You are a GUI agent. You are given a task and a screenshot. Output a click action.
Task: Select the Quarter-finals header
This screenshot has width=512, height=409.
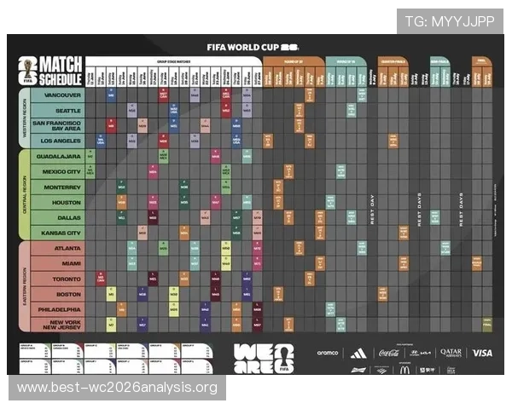click(393, 61)
